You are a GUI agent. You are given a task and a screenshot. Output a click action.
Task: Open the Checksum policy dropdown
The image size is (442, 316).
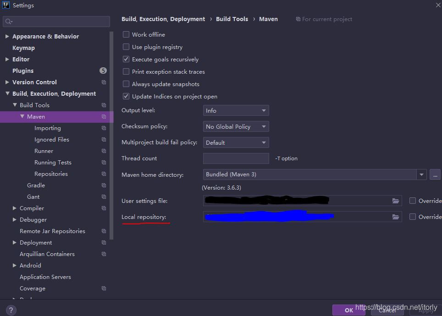pyautogui.click(x=236, y=126)
